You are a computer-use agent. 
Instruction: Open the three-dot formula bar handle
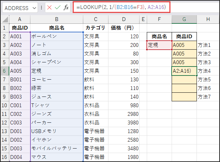(41, 8)
